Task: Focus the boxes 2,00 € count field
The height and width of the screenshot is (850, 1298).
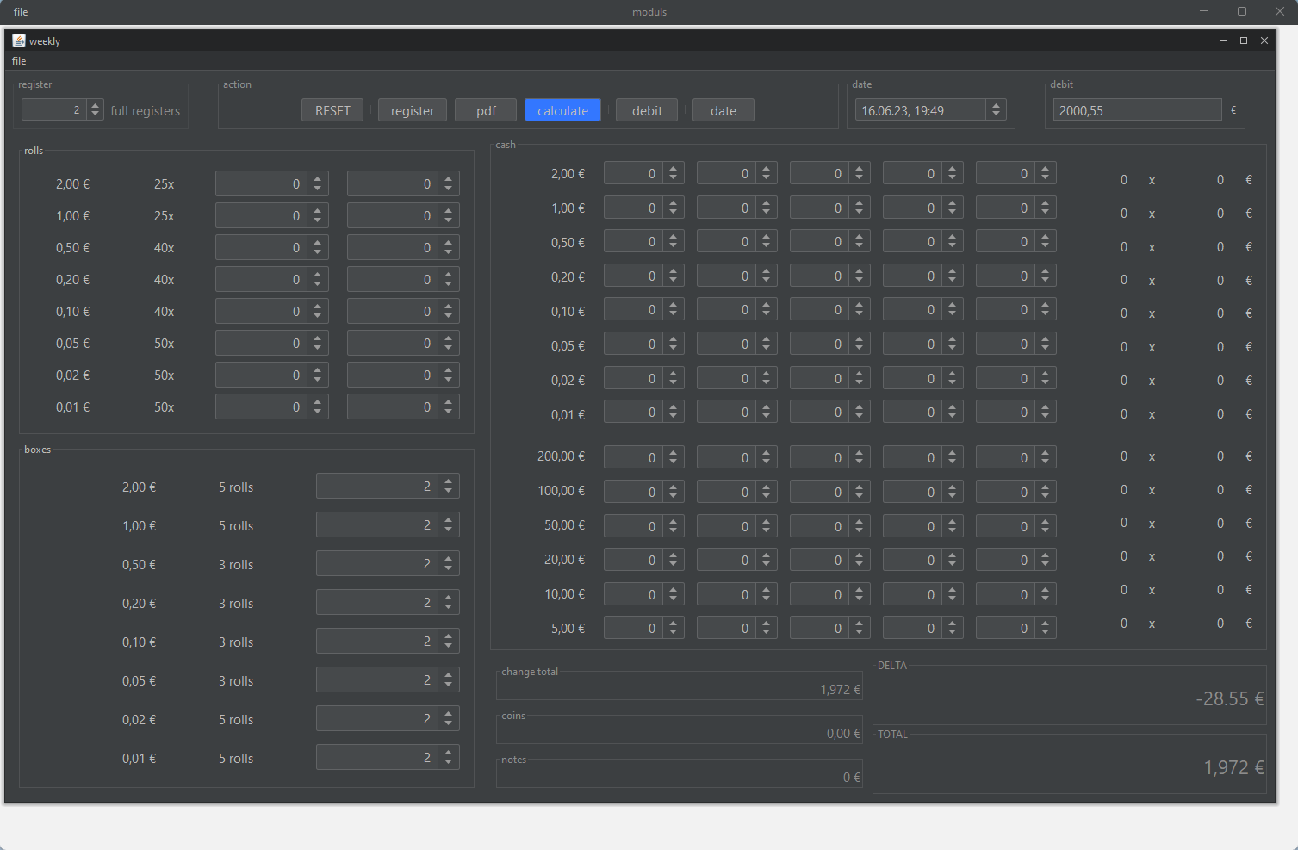Action: click(x=376, y=487)
